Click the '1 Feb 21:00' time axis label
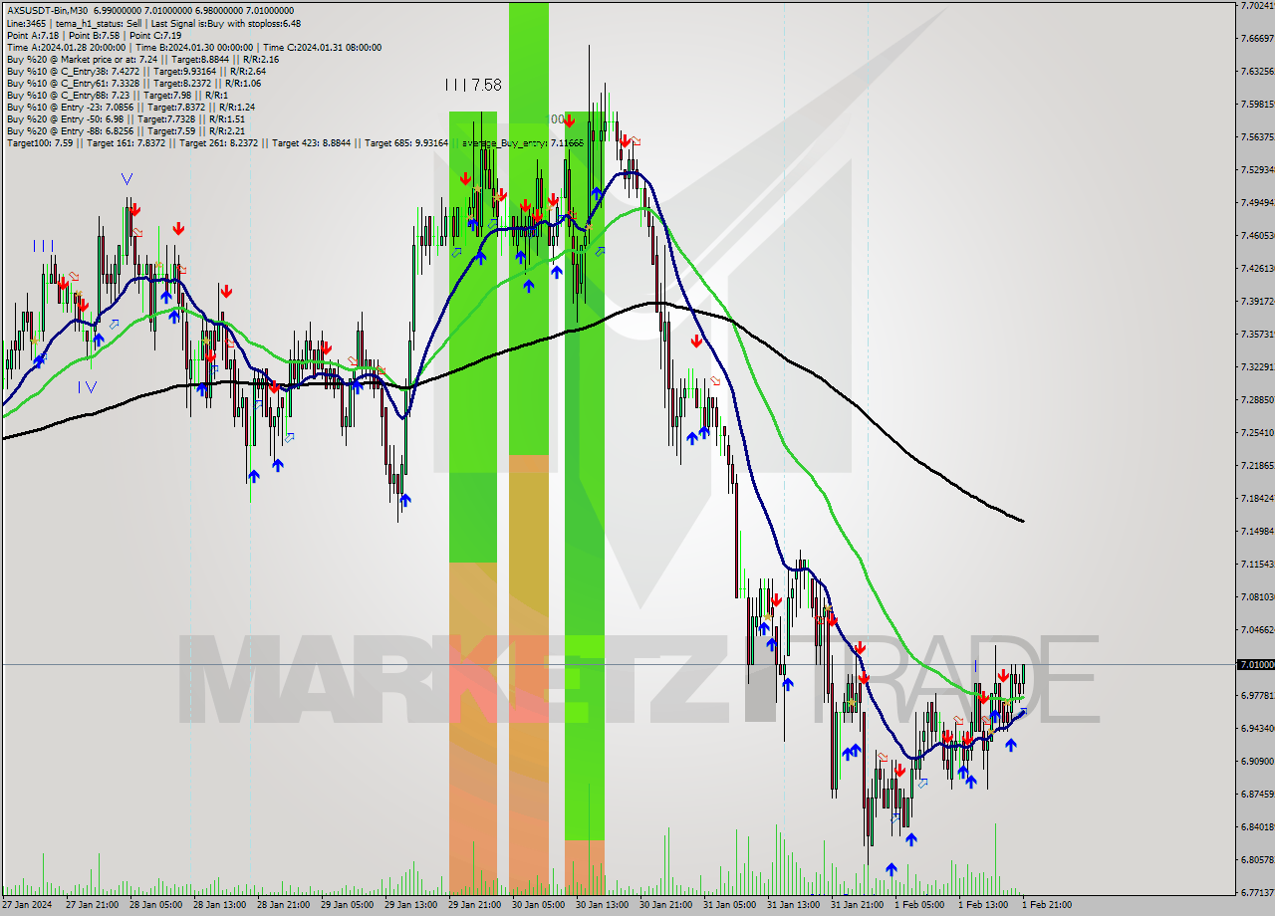The image size is (1275, 916). coord(1047,905)
